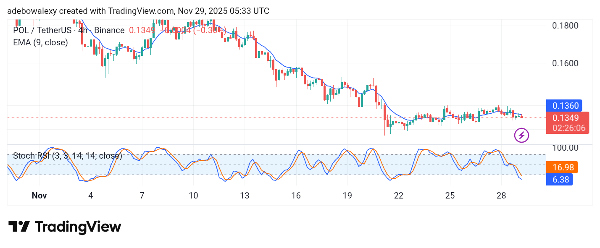
Task: Click the purple lightning bolt icon
Action: click(521, 136)
